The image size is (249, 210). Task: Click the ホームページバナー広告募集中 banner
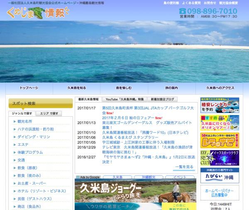coord(220,192)
